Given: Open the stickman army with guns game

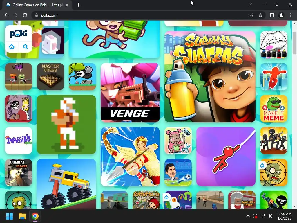Looking at the screenshot, I should point(274,141).
